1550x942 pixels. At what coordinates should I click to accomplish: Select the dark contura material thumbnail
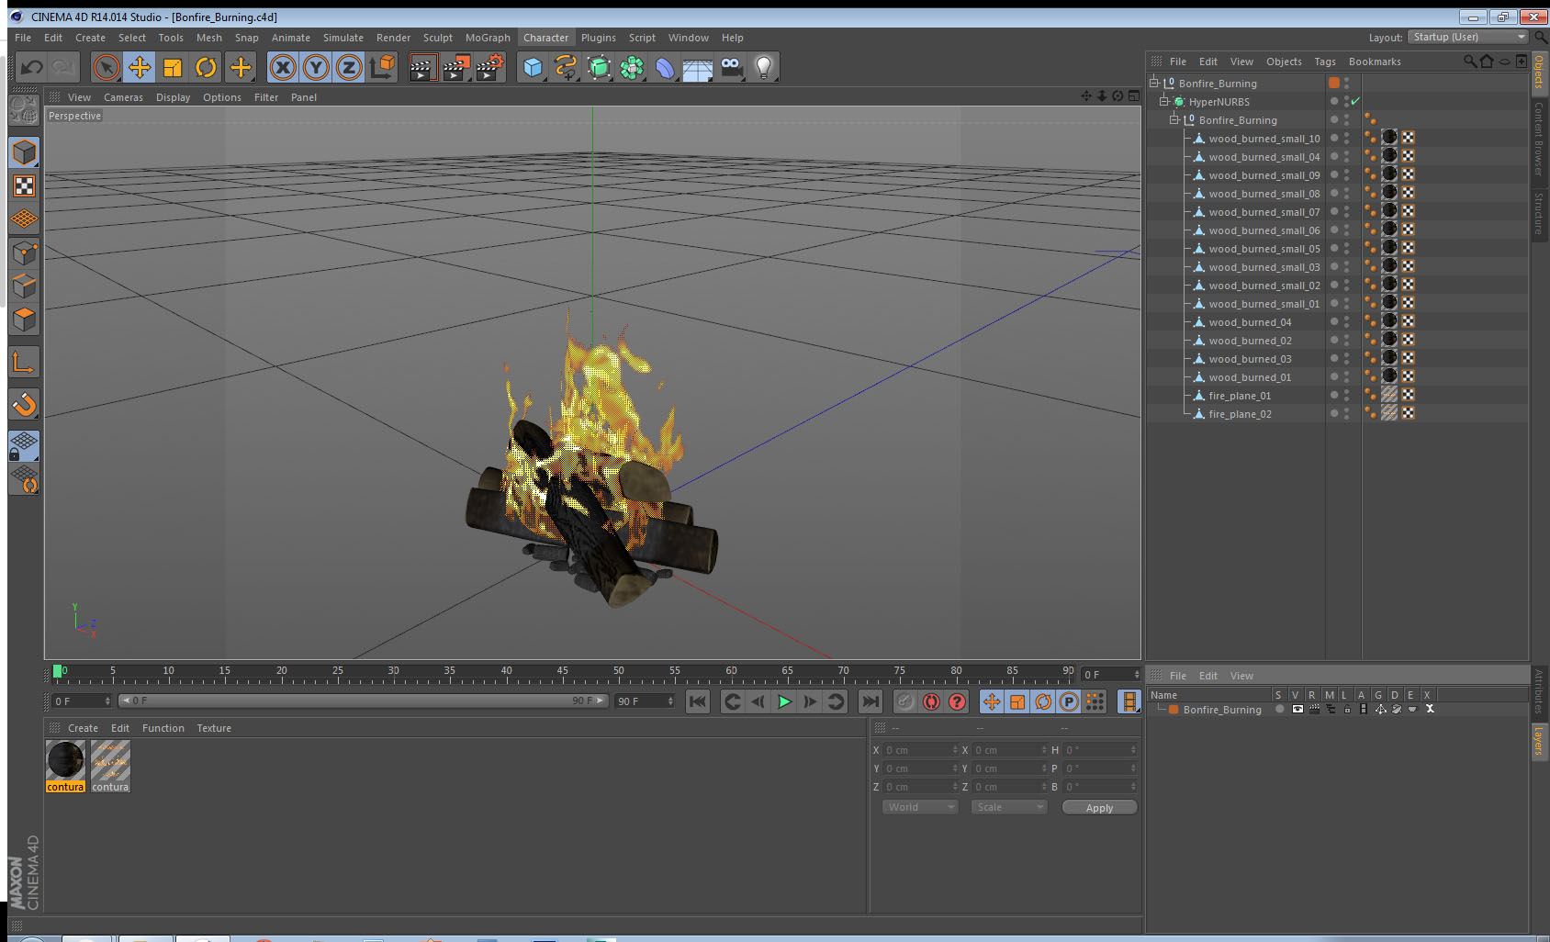tap(65, 760)
